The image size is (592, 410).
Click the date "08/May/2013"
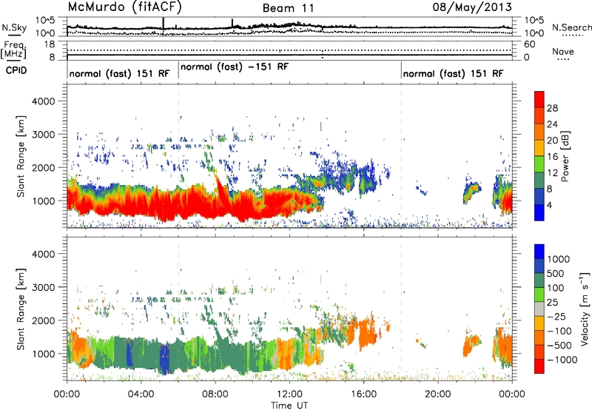[x=472, y=7]
